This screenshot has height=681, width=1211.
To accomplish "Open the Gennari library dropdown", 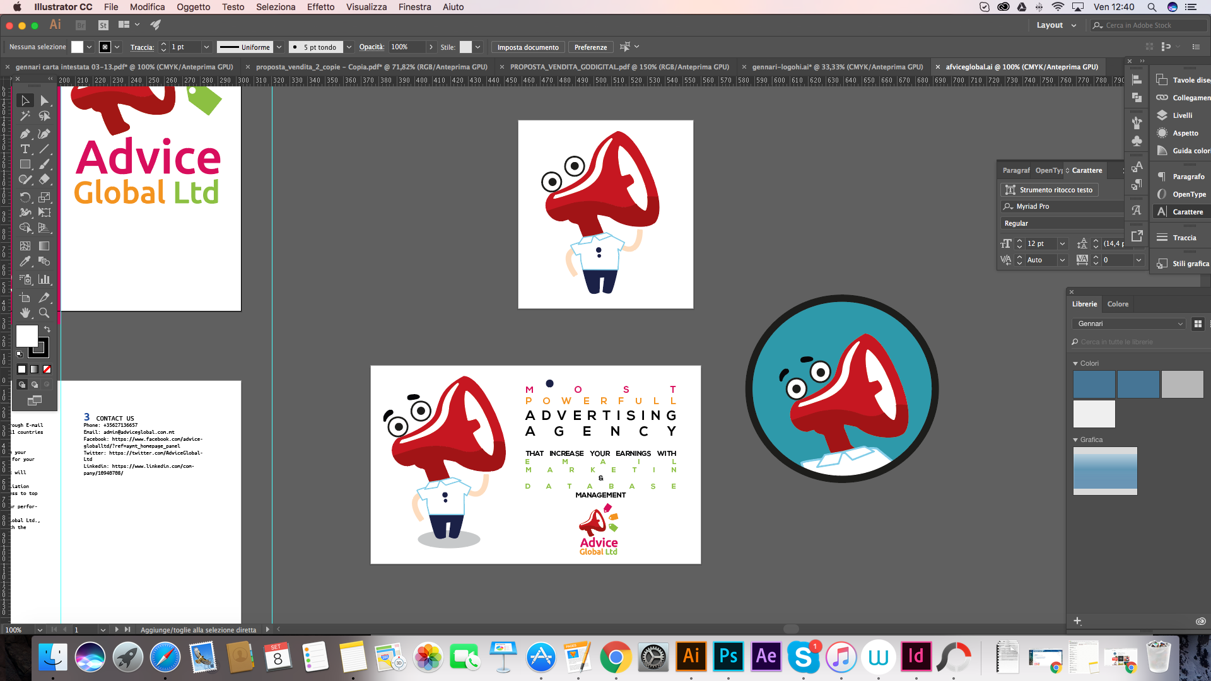I will (1128, 324).
